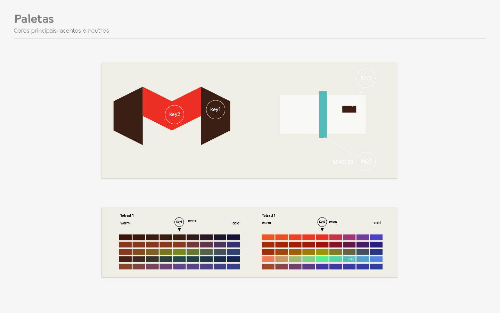Pick the red swatch directly under the Key2 arrow
500x313 pixels.
coord(322,237)
